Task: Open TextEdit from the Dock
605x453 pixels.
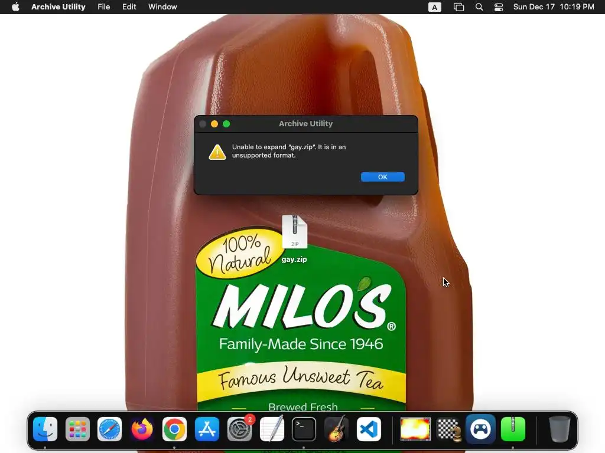Action: coord(272,429)
